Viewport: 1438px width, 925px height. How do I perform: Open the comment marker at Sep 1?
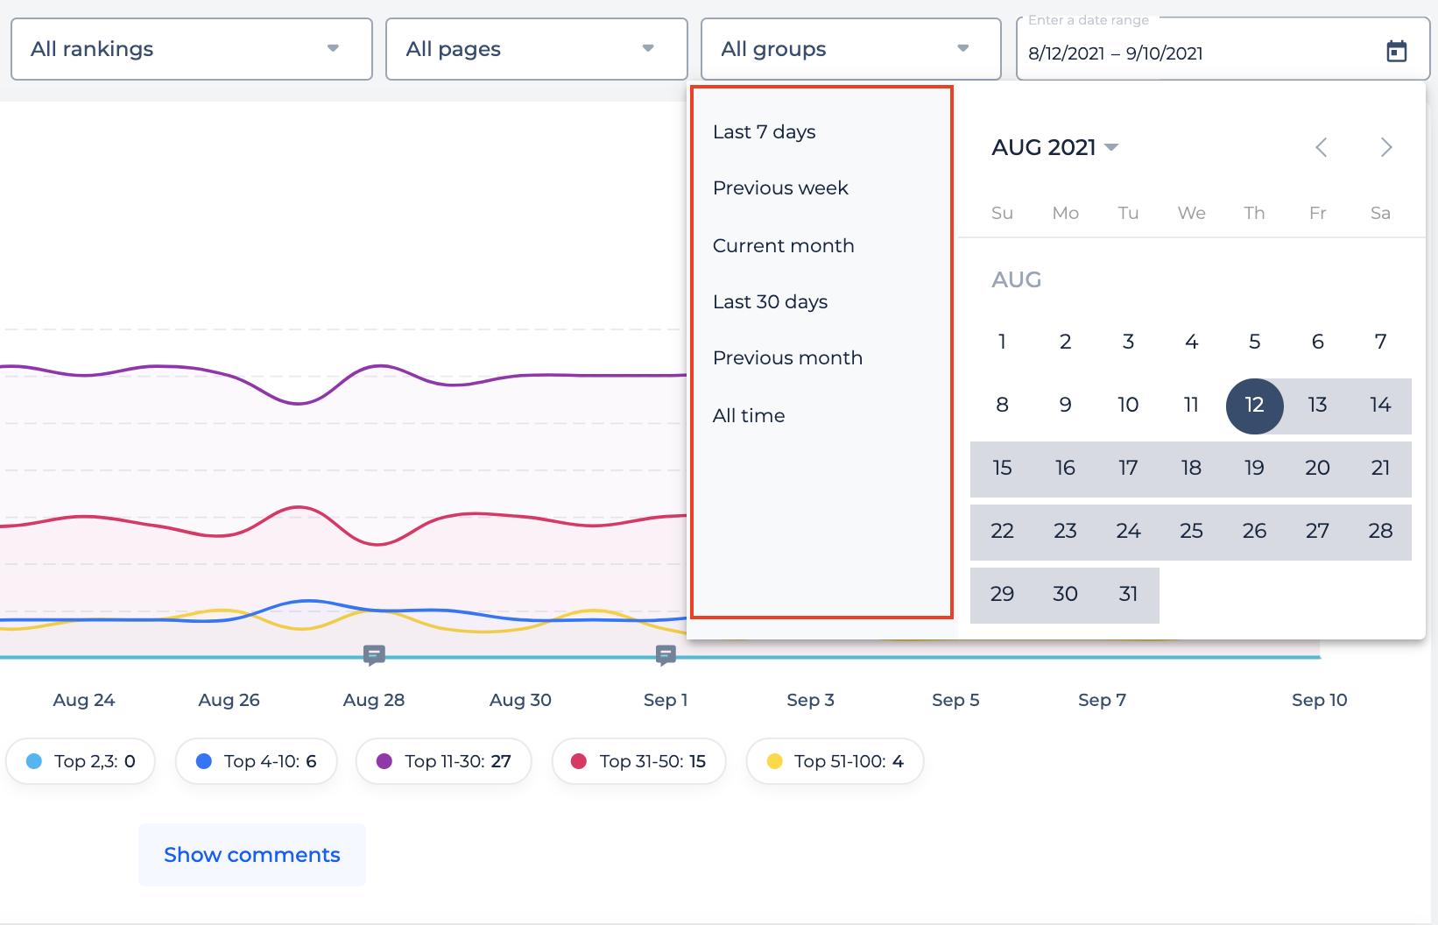click(666, 655)
